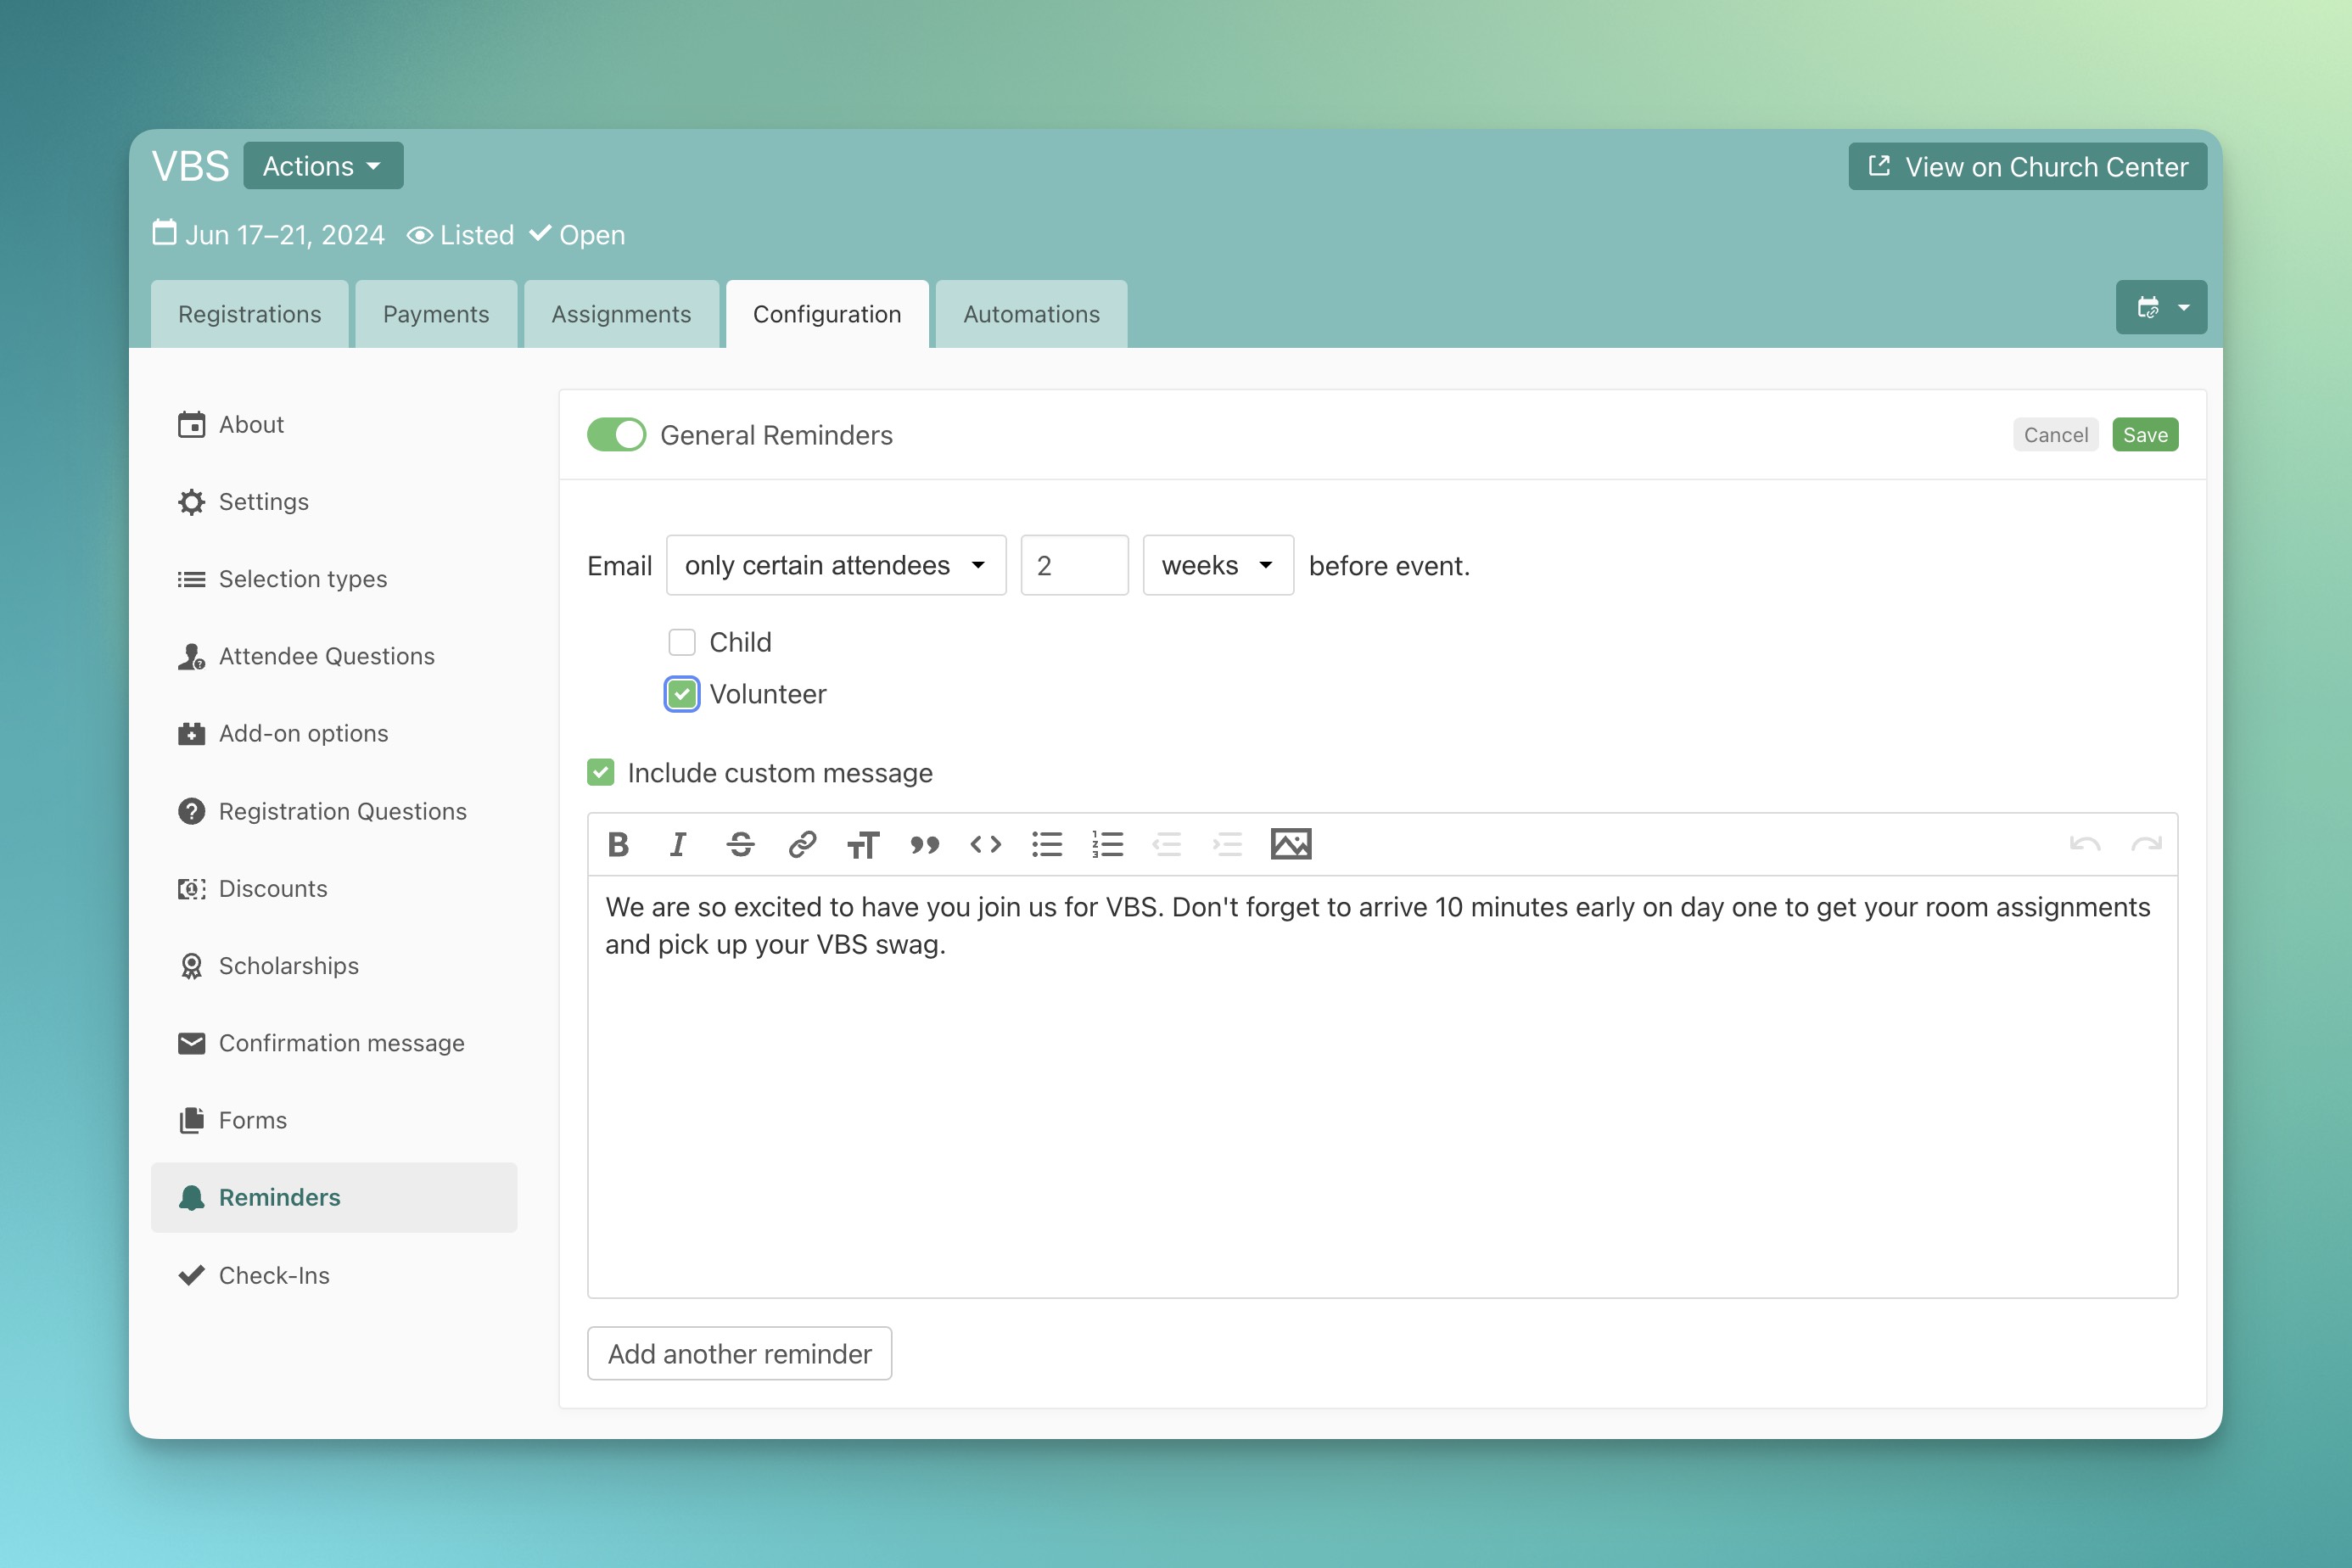
Task: Click the Jun 17–21, 2024 date
Action: 268,235
